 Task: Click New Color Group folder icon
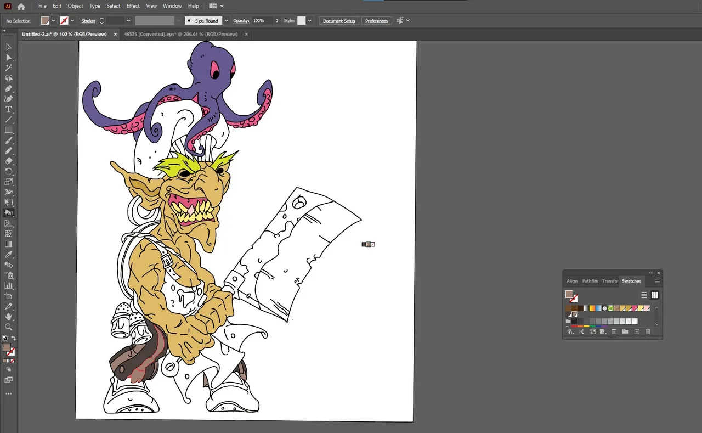click(625, 331)
